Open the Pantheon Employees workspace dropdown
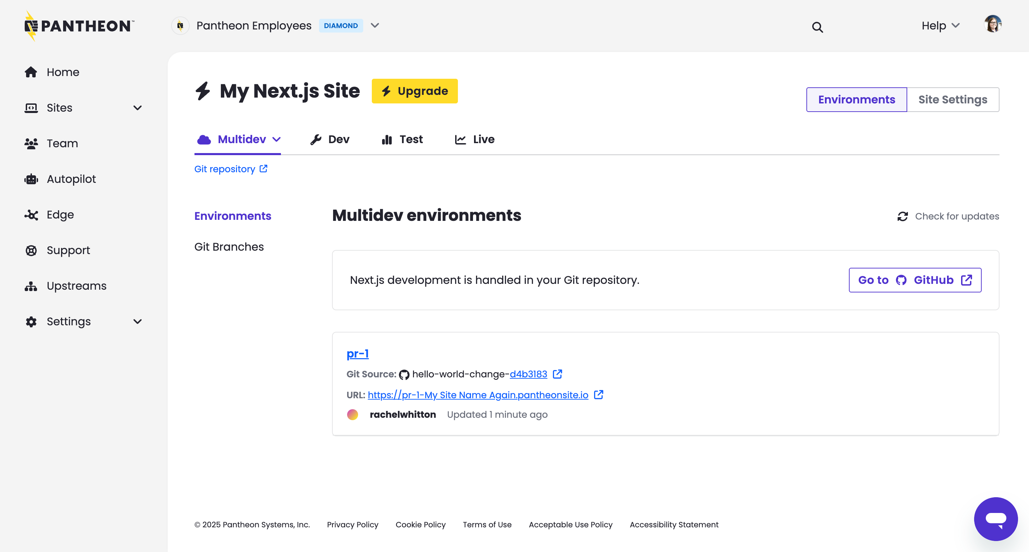Viewport: 1029px width, 552px height. (x=375, y=26)
